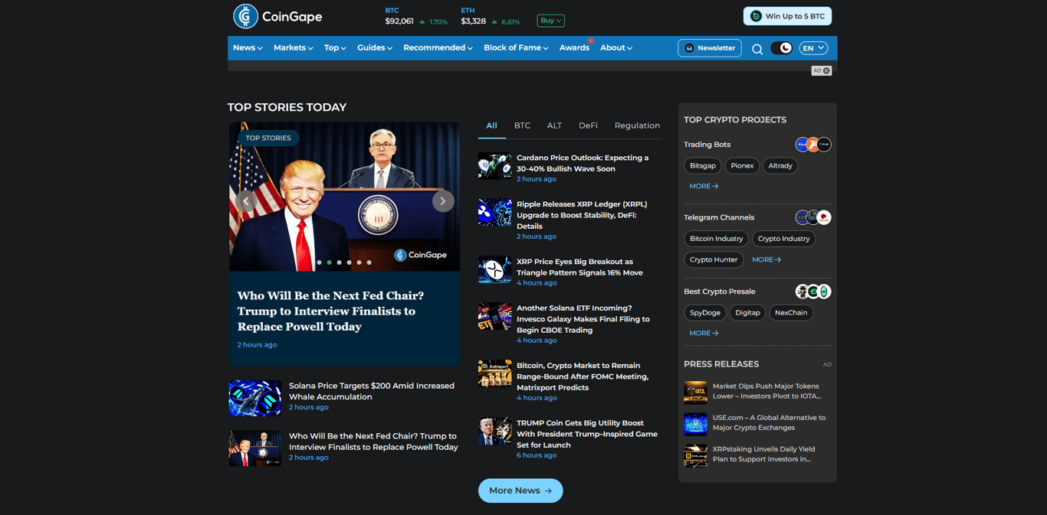Image resolution: width=1047 pixels, height=515 pixels.
Task: Expand the EN language dropdown
Action: (813, 47)
